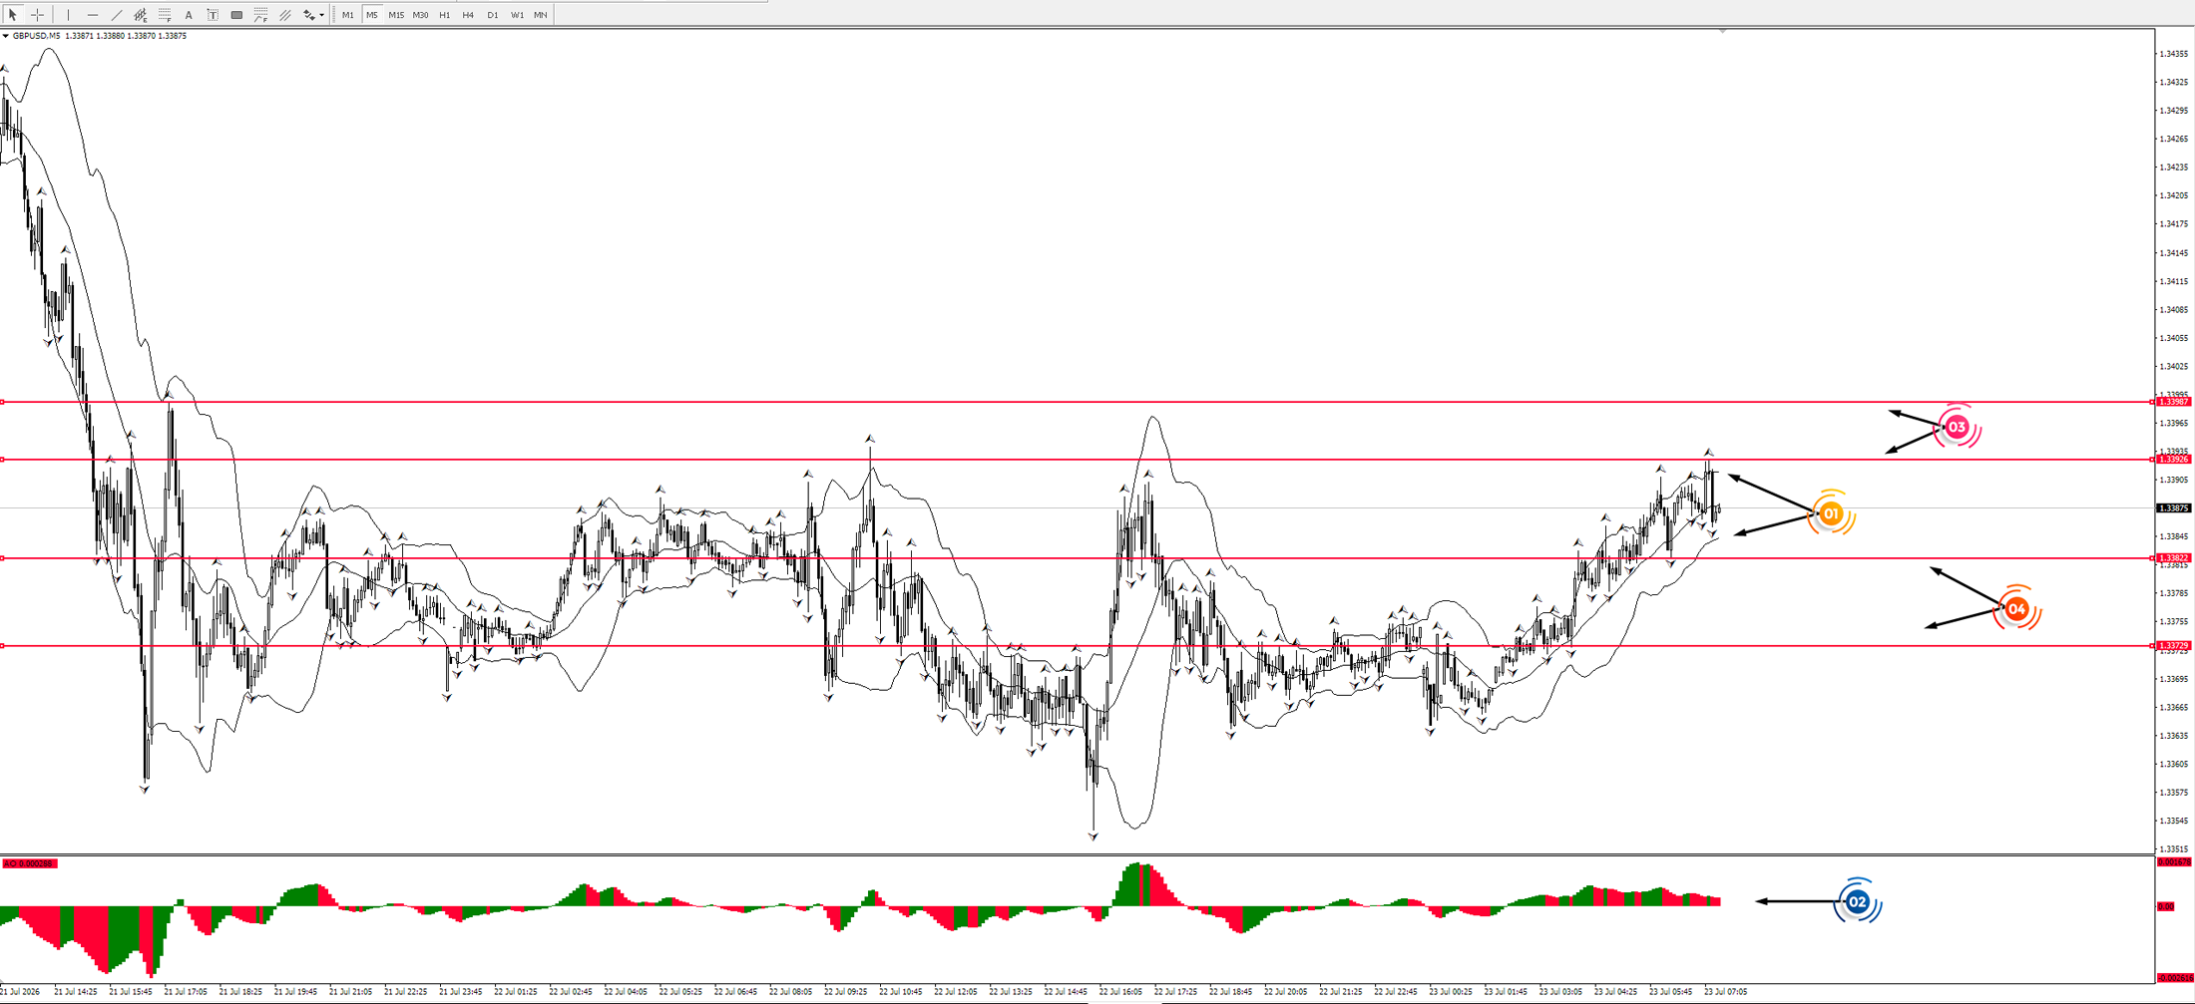Image resolution: width=2195 pixels, height=1004 pixels.
Task: Set the chart to MN monthly timeframe
Action: [x=540, y=15]
